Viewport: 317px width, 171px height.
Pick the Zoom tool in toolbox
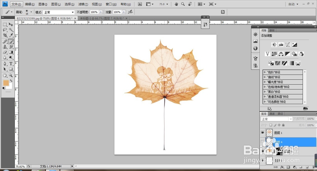point(11,76)
